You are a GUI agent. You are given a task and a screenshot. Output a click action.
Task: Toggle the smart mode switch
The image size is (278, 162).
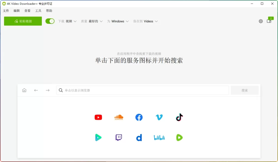[x=50, y=21]
